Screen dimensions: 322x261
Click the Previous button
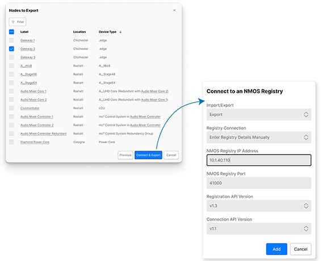click(126, 155)
